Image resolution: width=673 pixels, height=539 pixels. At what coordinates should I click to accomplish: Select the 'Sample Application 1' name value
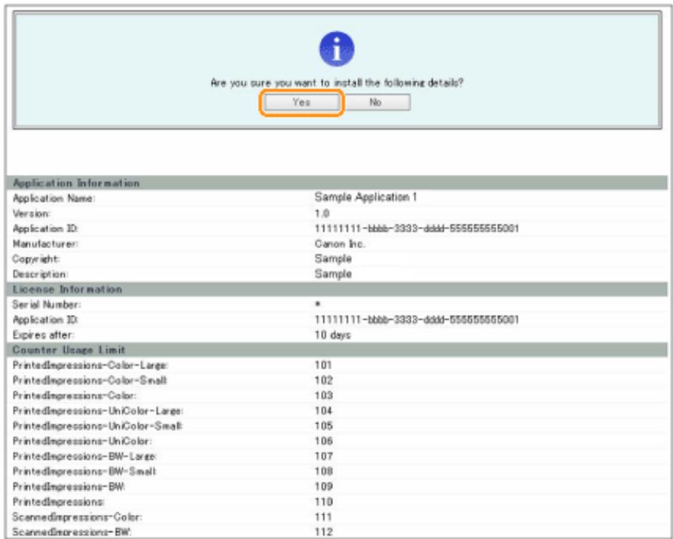tap(366, 198)
